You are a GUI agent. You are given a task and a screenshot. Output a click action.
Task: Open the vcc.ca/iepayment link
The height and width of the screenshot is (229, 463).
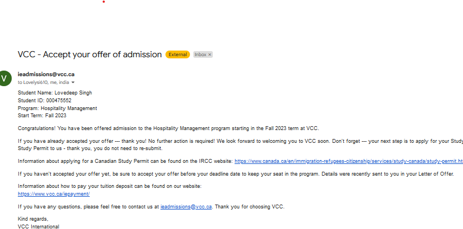(x=53, y=194)
